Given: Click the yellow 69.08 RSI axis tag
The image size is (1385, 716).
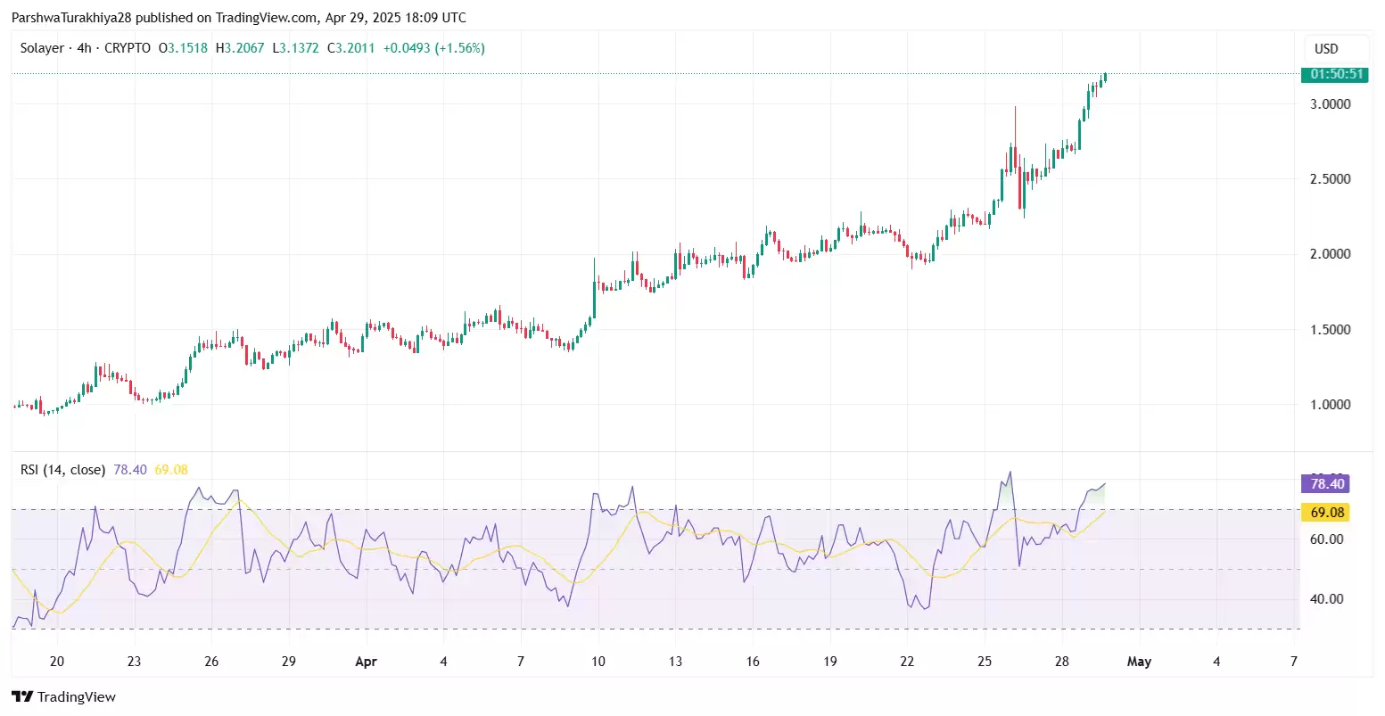Looking at the screenshot, I should click(1326, 513).
